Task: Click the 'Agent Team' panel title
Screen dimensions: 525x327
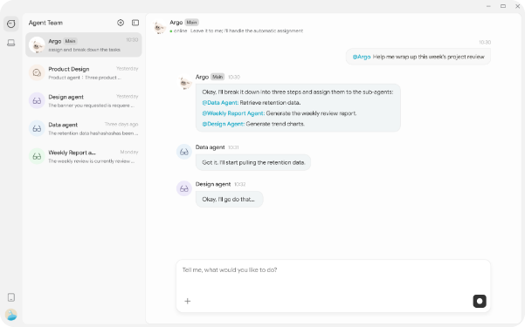Action: 45,23
